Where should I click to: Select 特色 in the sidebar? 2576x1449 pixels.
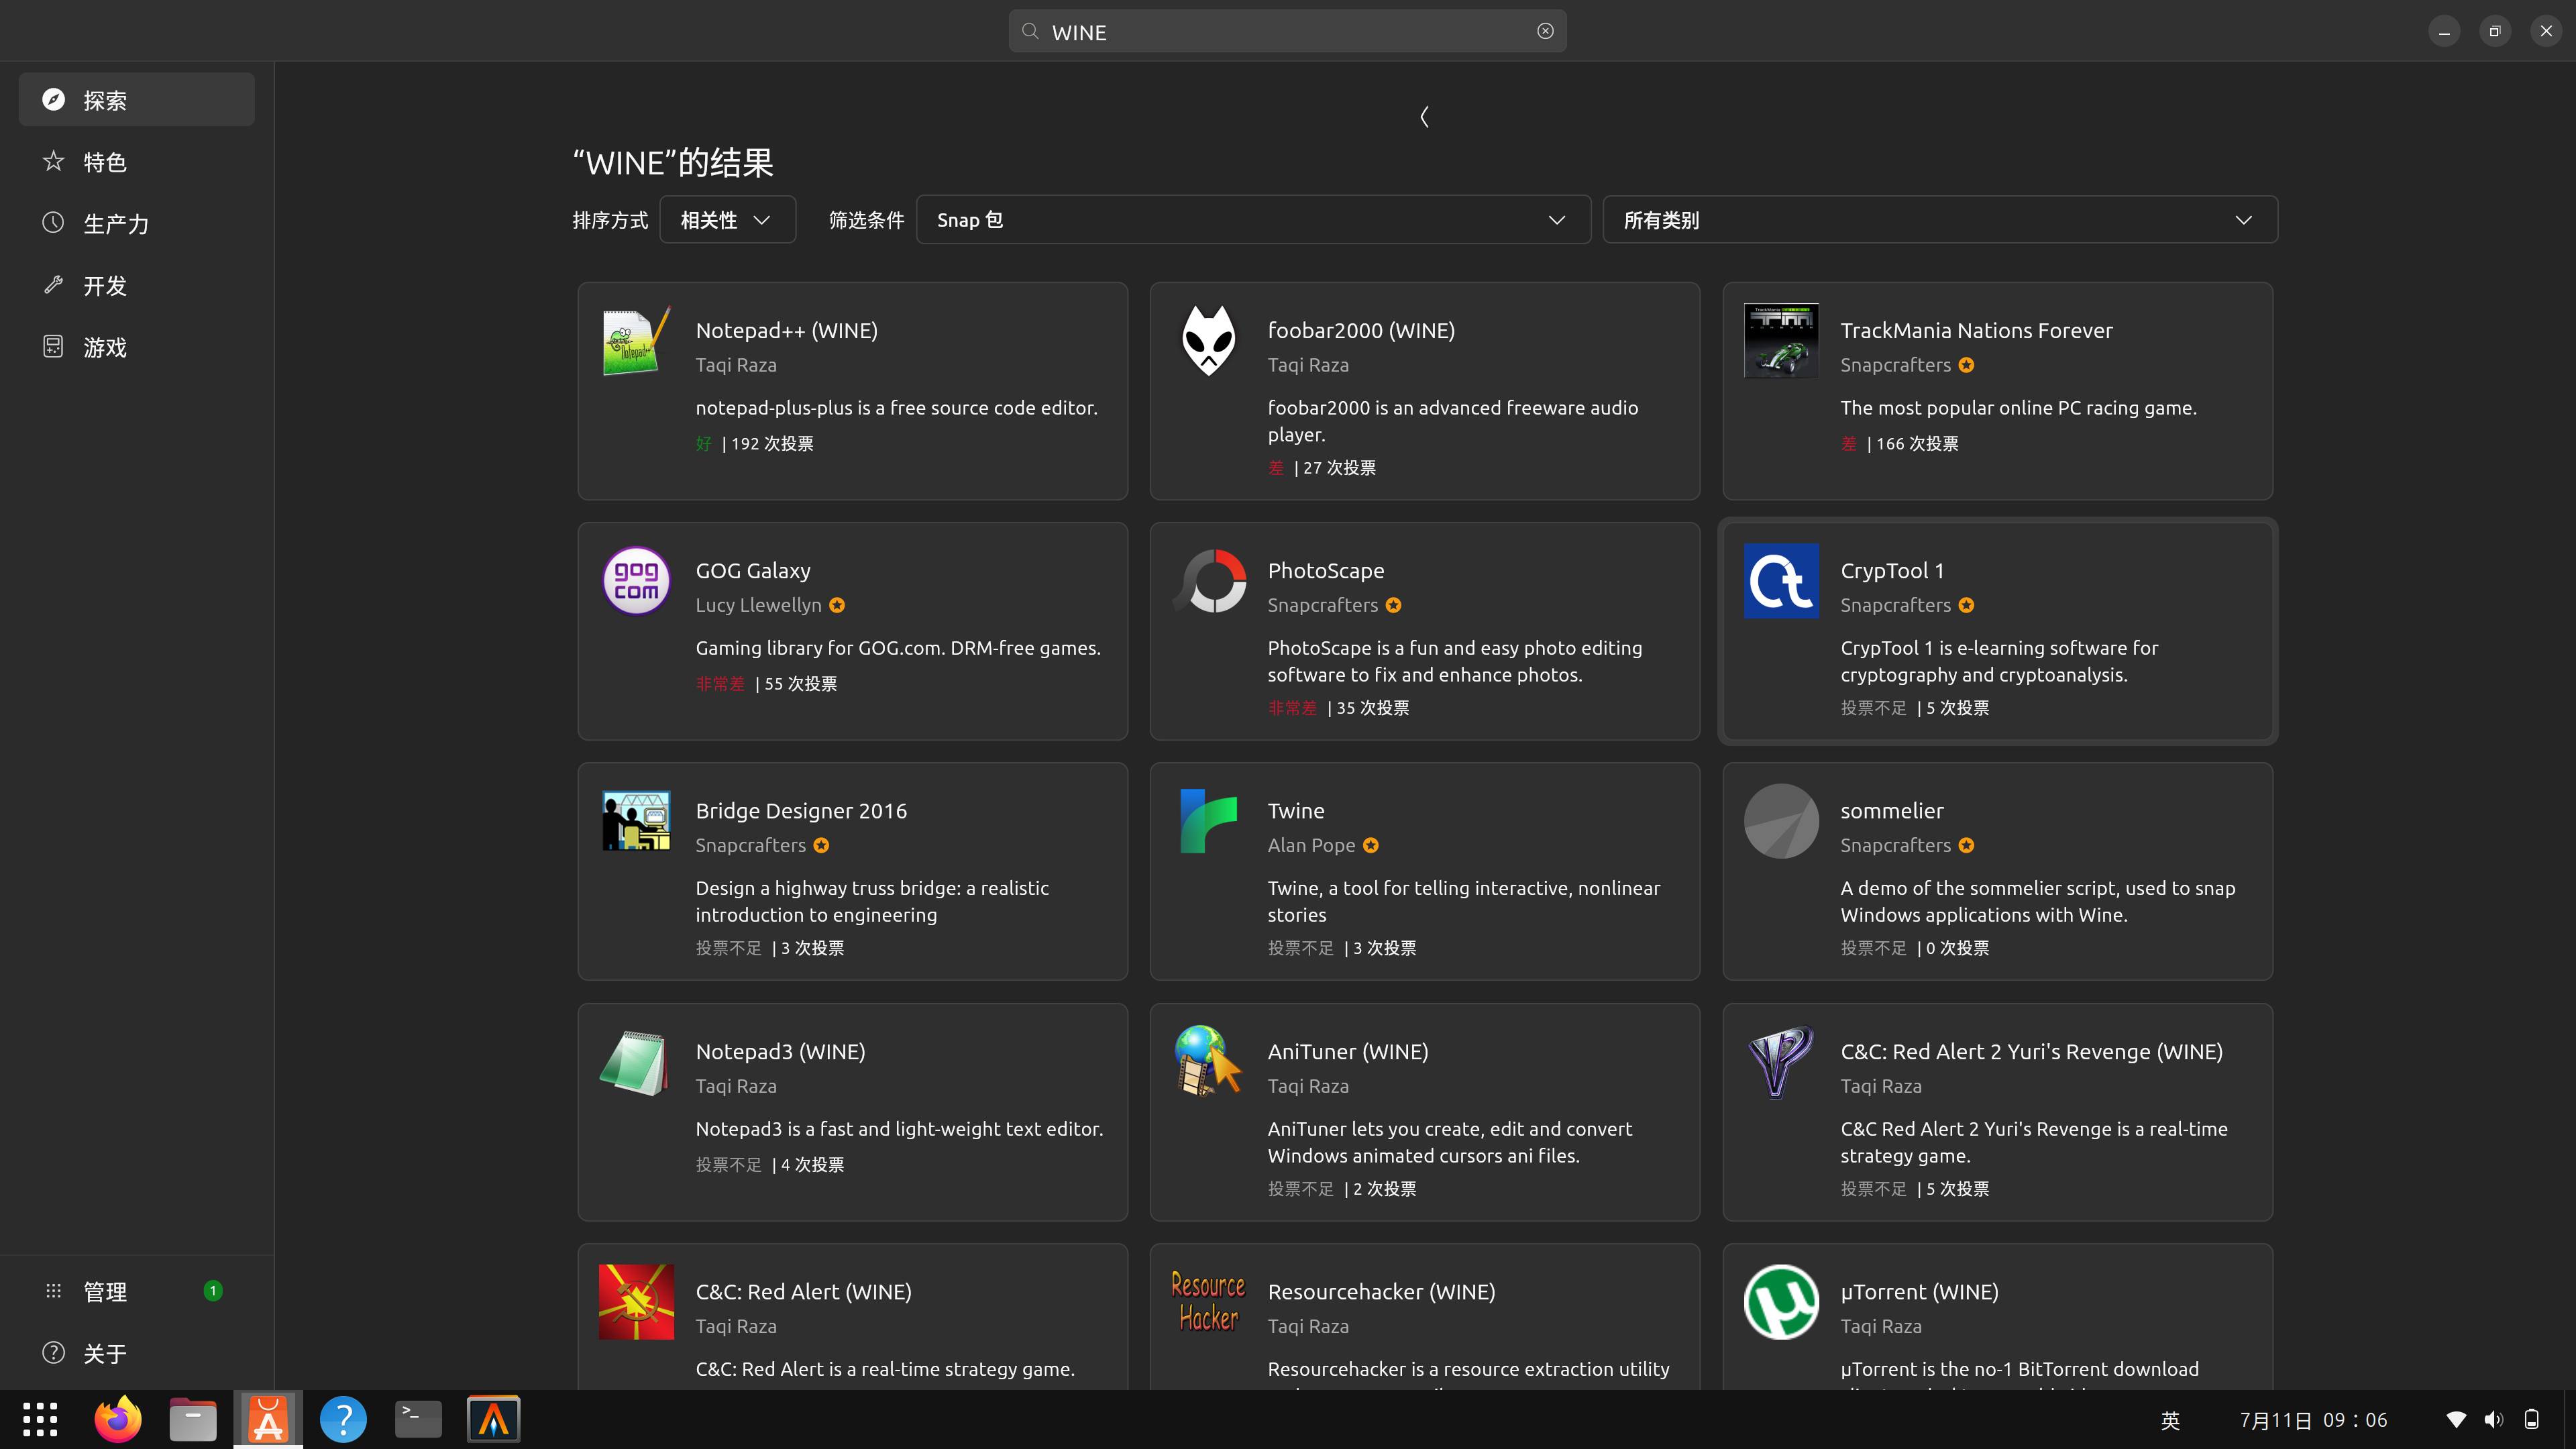click(137, 162)
